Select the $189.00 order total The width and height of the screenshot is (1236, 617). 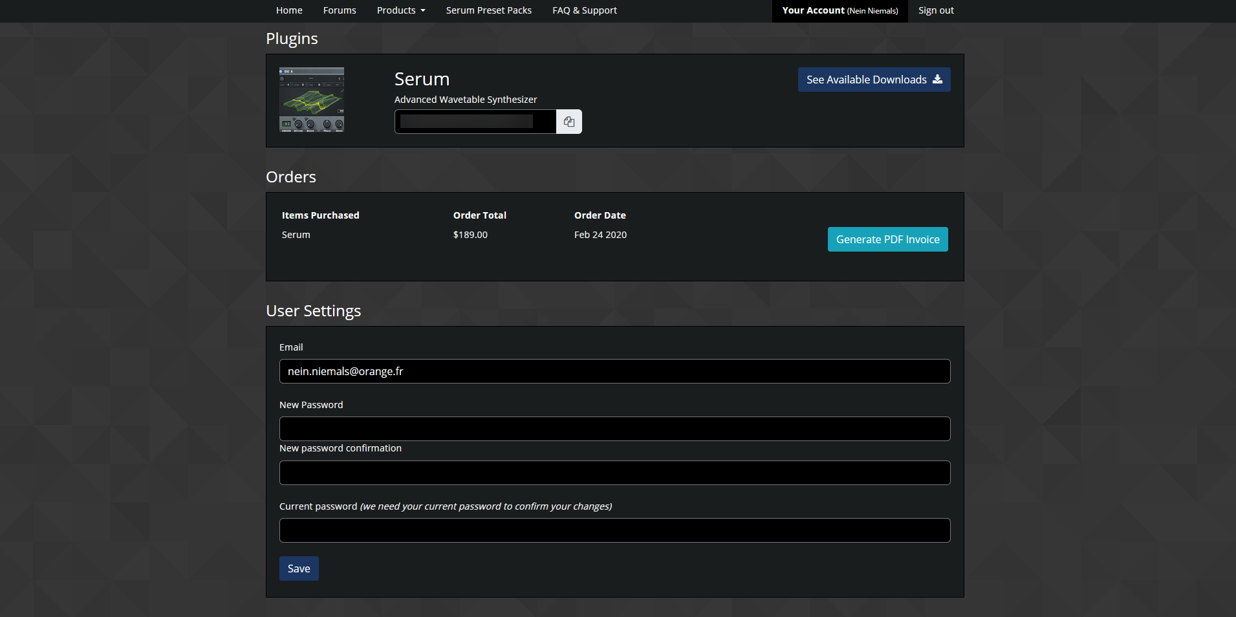470,235
